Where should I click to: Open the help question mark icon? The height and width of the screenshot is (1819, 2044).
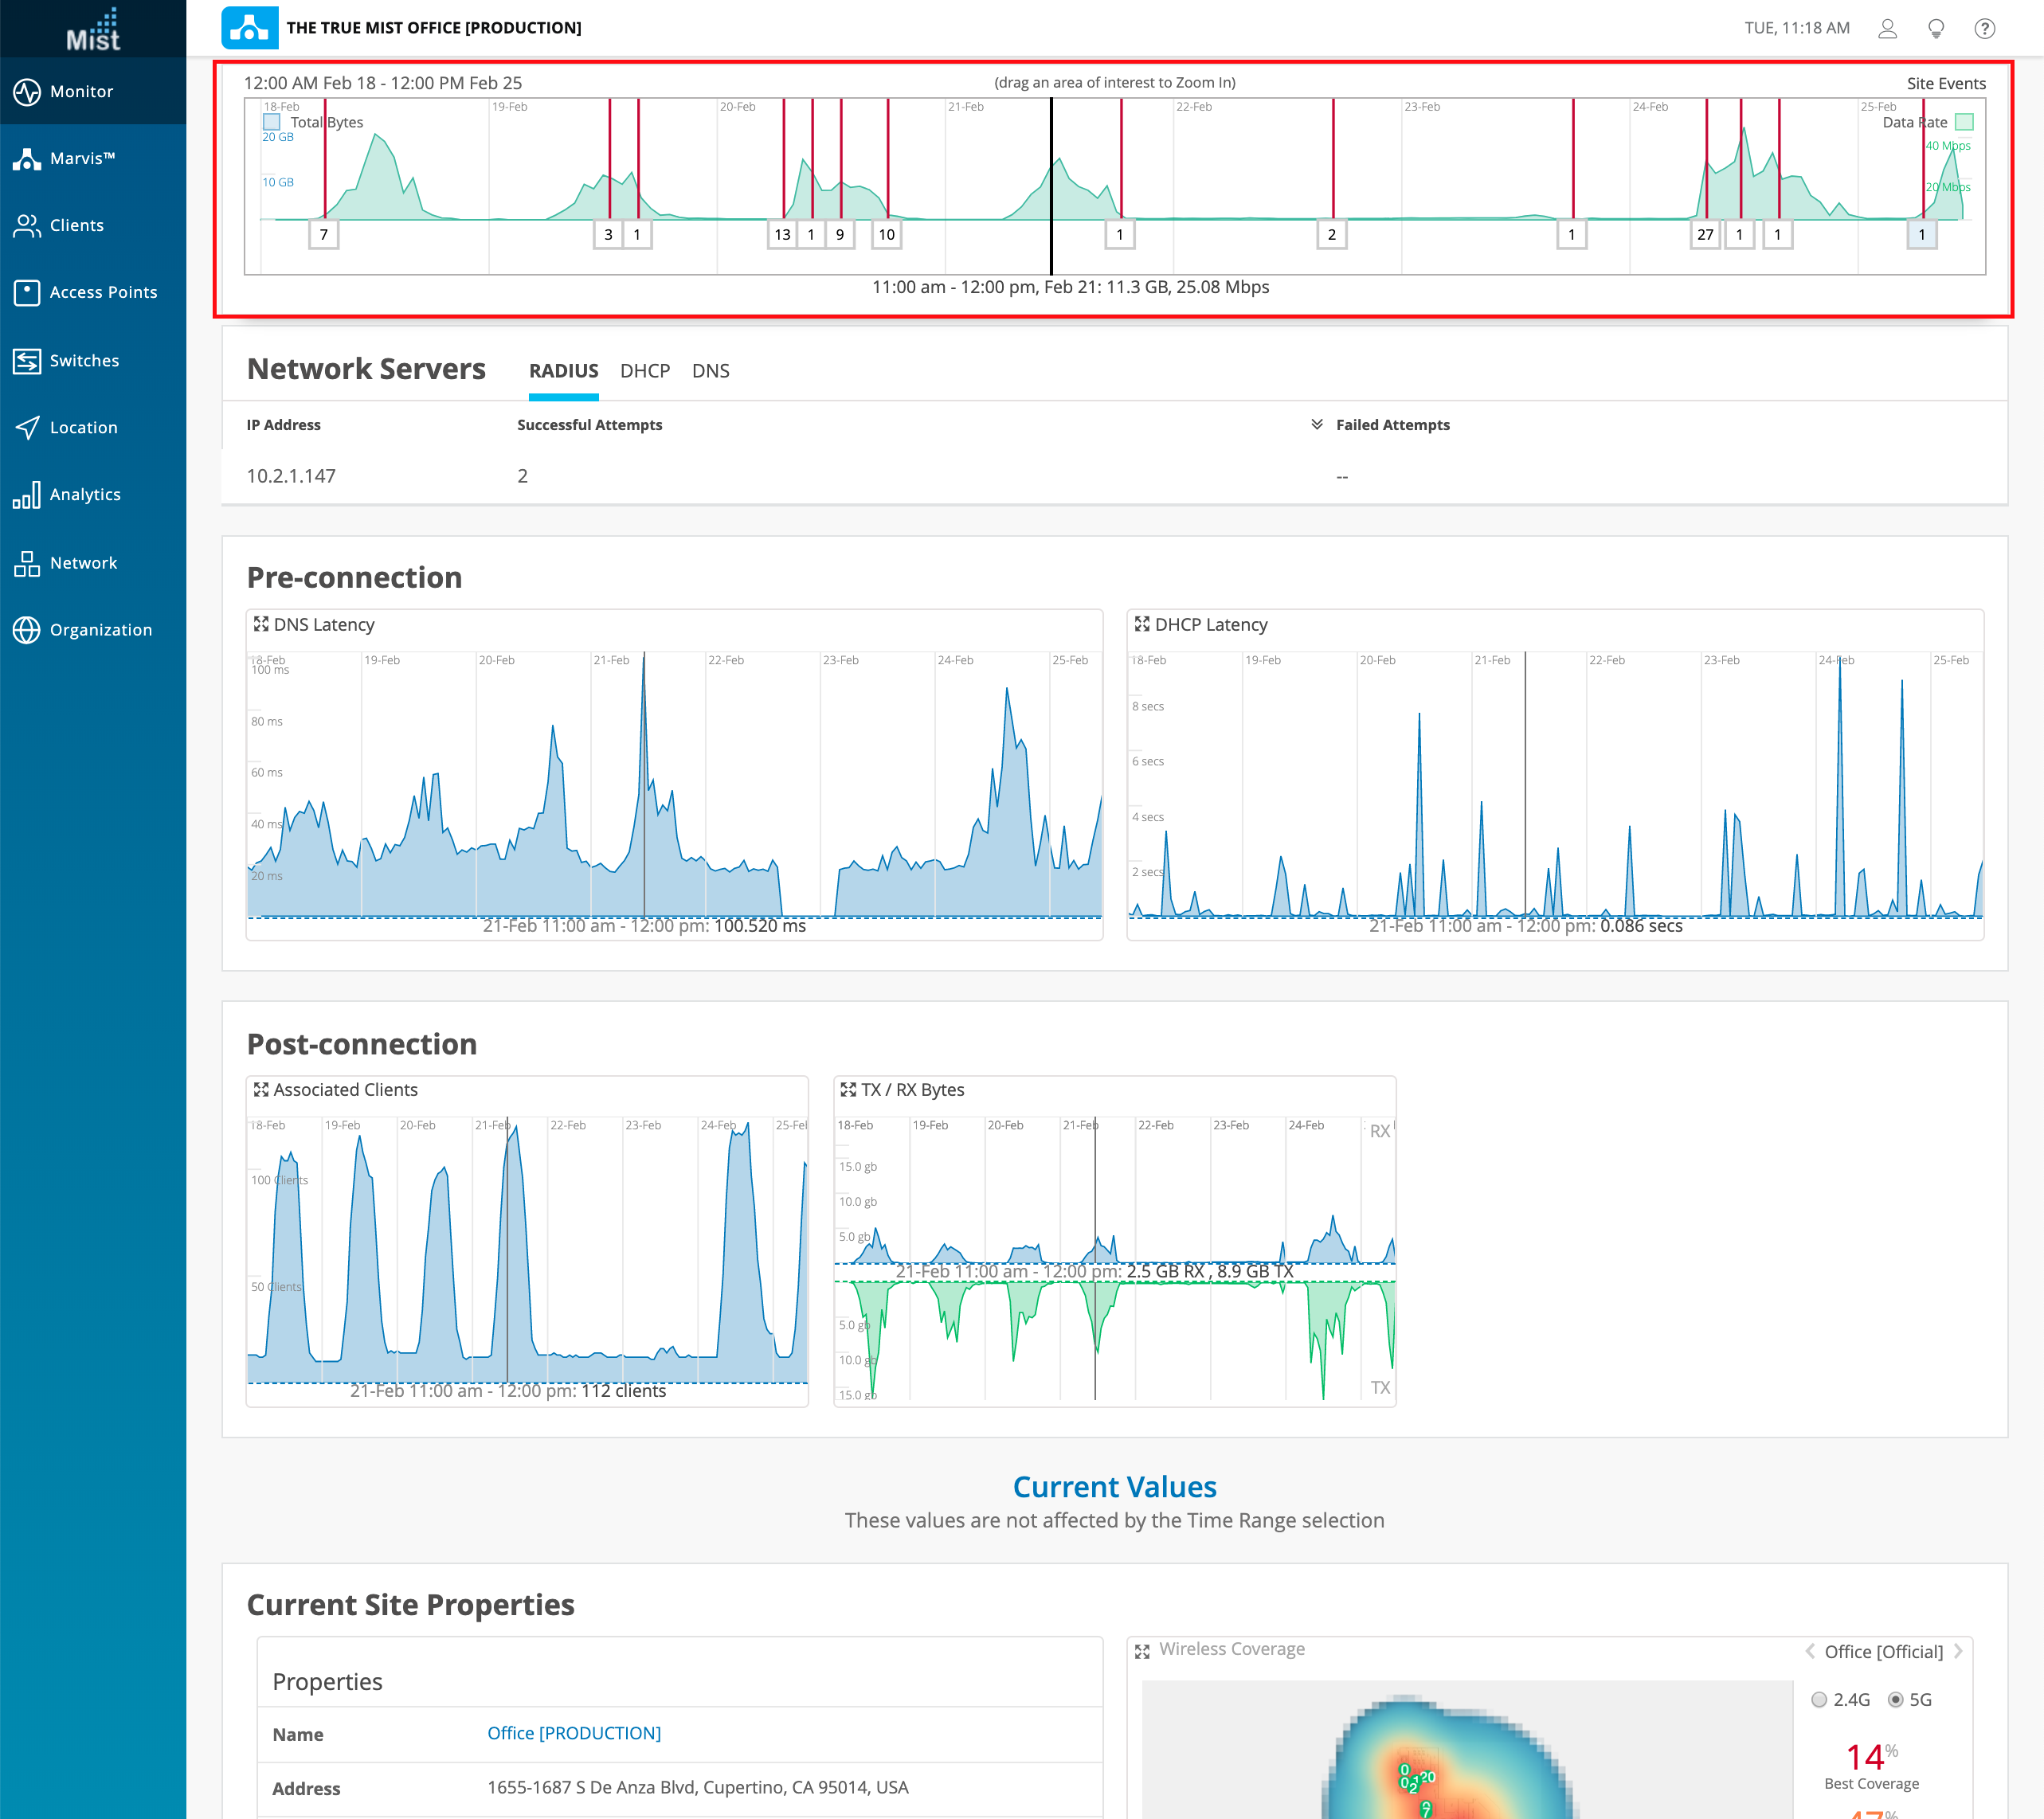tap(1984, 28)
